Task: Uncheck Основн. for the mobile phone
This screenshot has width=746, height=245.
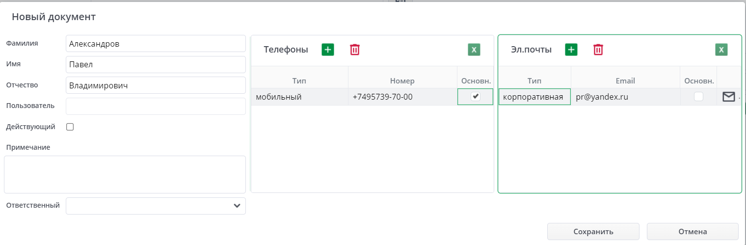Action: tap(475, 97)
